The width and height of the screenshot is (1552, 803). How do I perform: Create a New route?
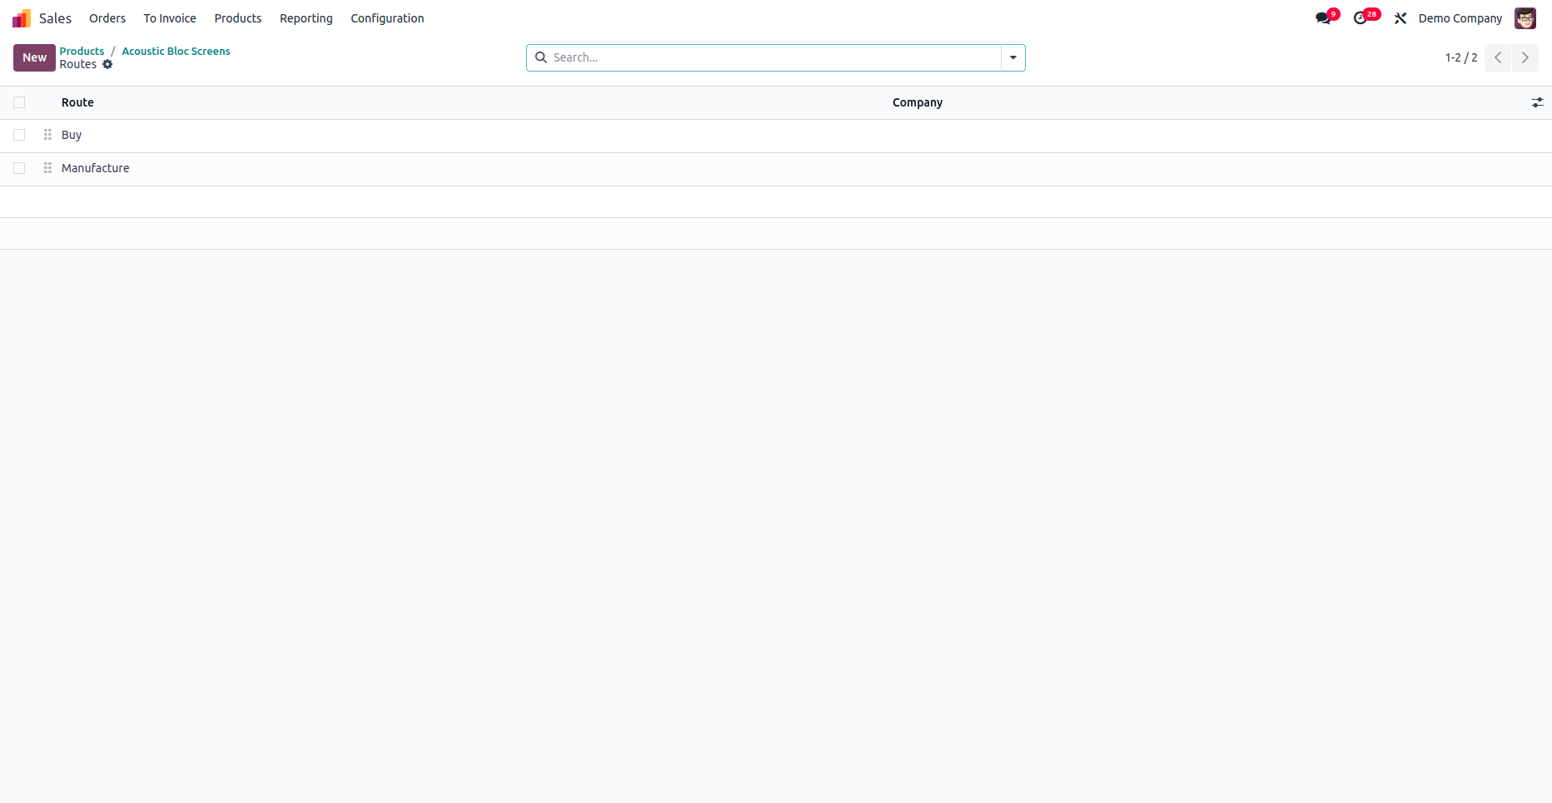pos(34,57)
